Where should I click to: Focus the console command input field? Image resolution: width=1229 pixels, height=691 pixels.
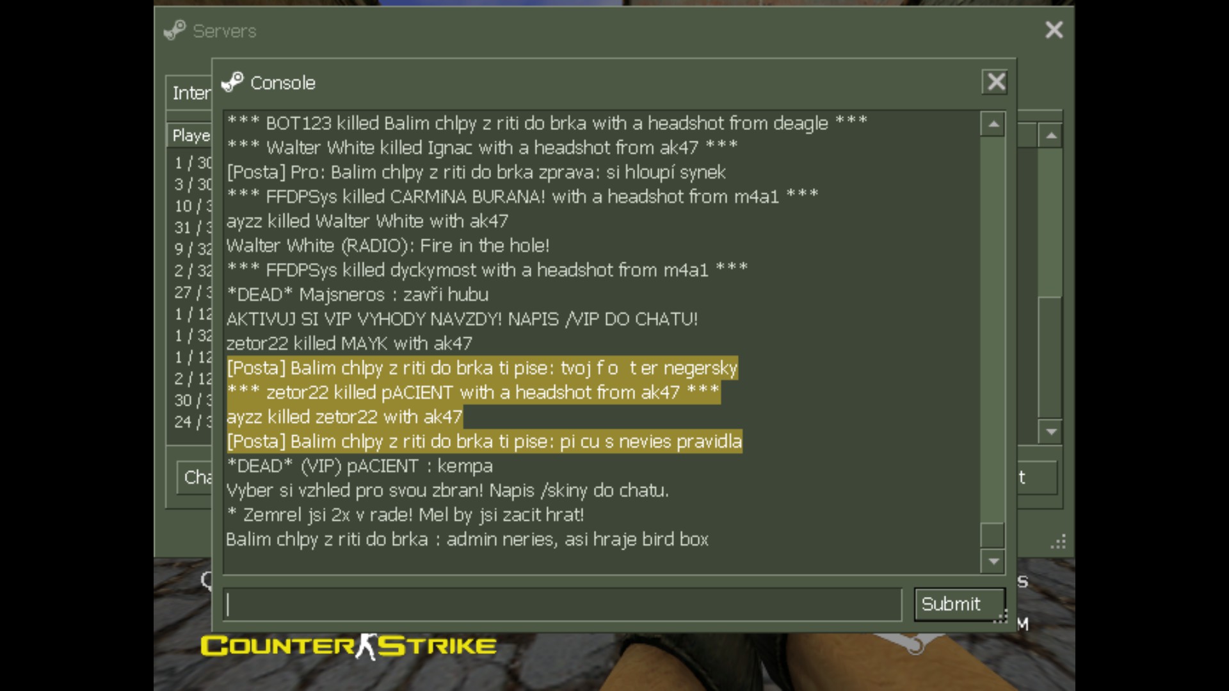click(562, 605)
